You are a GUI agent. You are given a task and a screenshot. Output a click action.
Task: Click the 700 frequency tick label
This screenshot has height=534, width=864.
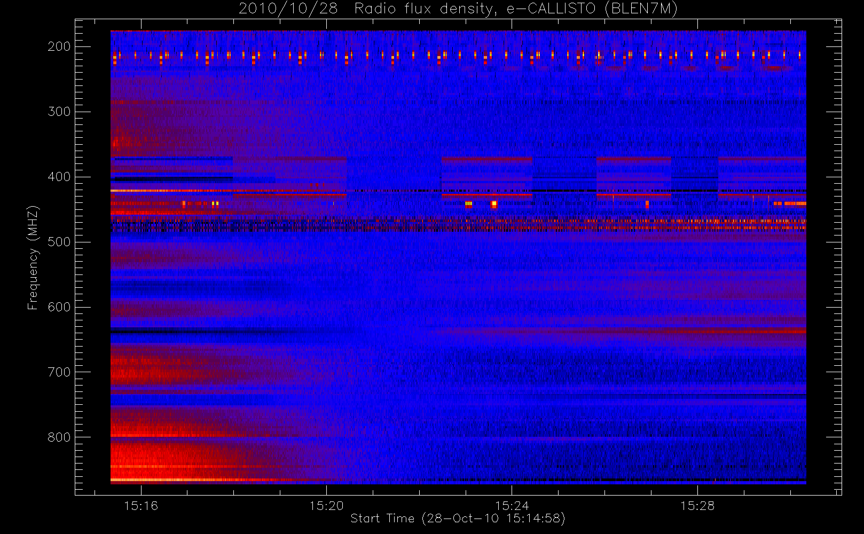pyautogui.click(x=59, y=372)
